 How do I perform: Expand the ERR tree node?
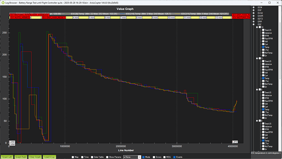point(253,22)
